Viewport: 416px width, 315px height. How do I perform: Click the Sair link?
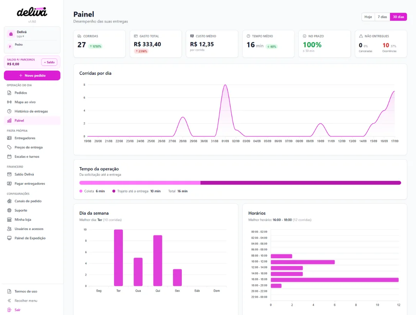[x=17, y=310]
